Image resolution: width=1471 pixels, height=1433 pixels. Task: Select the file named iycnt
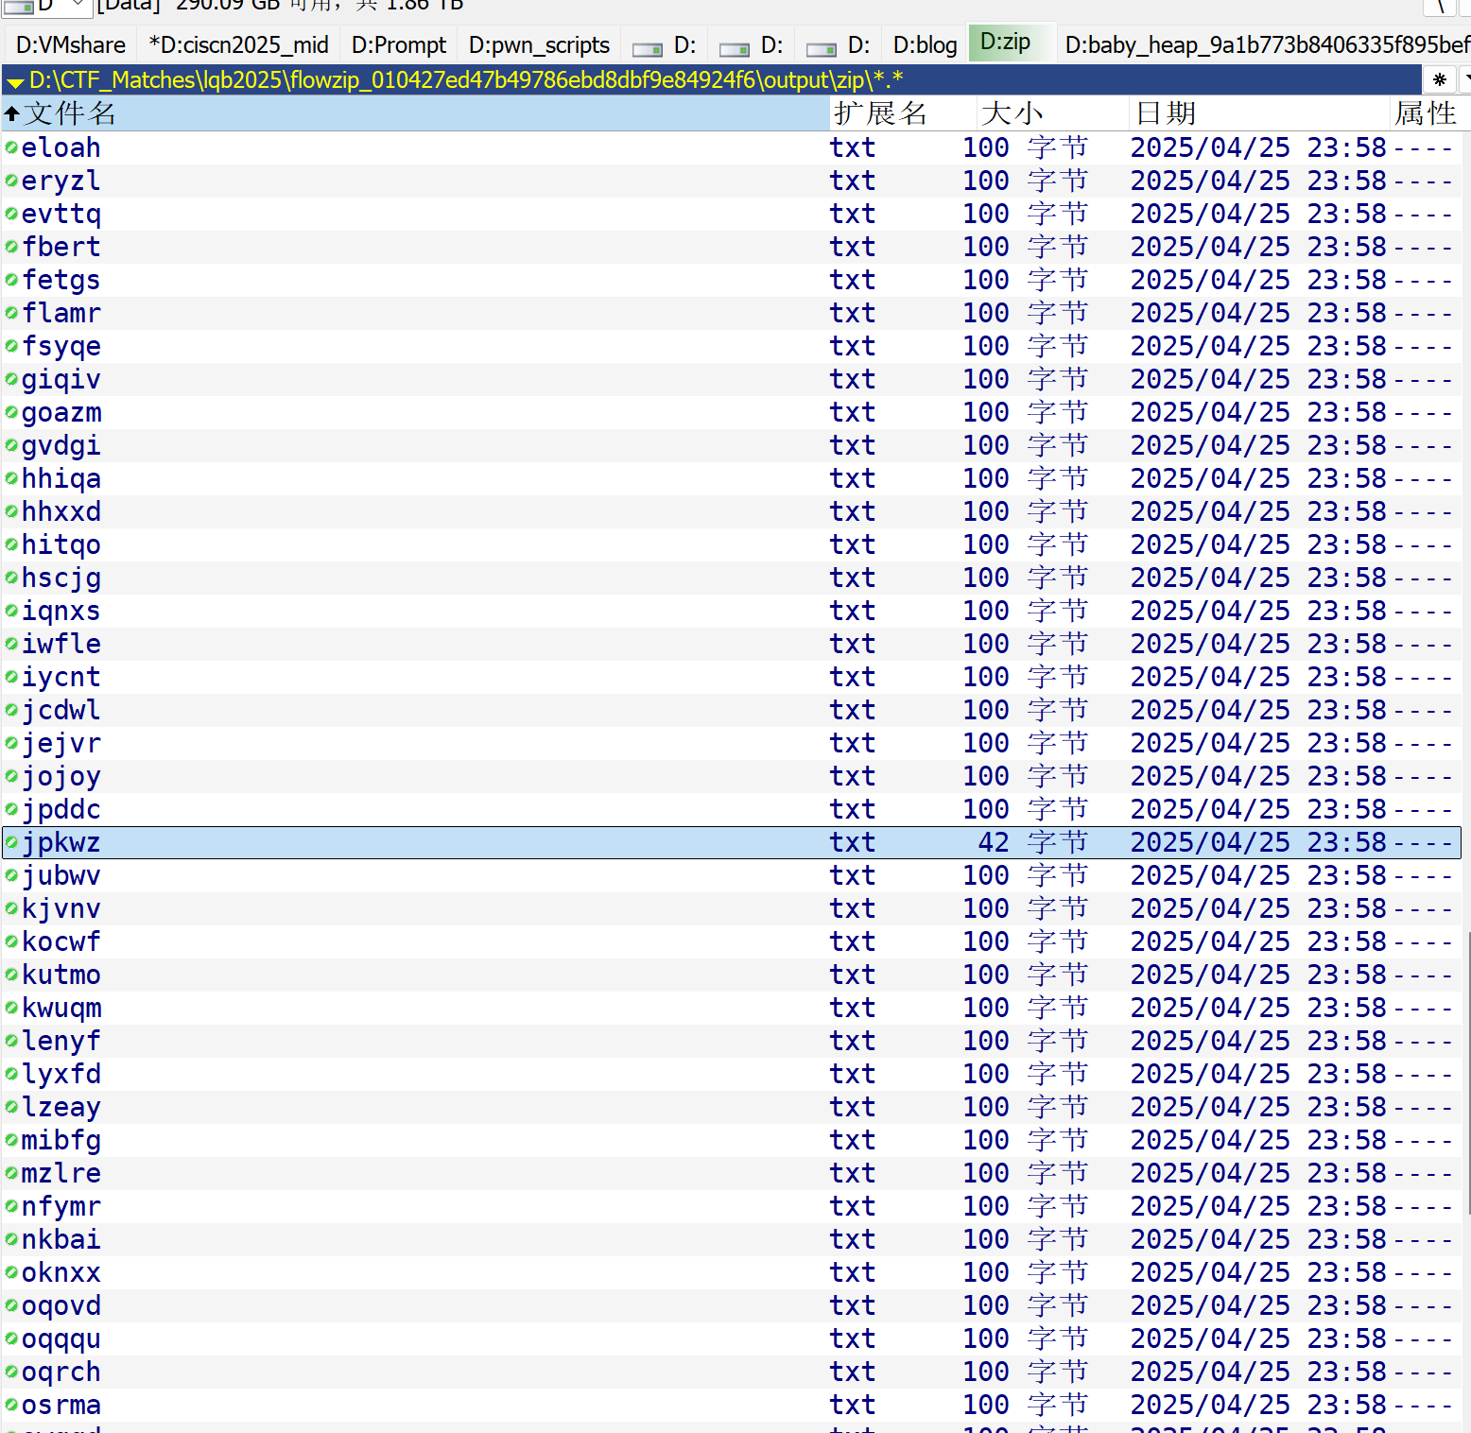point(61,677)
